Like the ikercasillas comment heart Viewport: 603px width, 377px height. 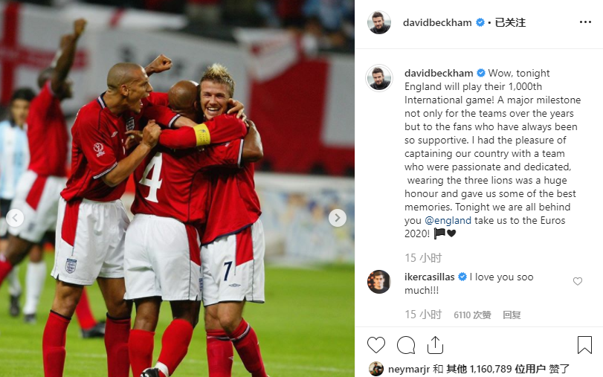point(578,281)
